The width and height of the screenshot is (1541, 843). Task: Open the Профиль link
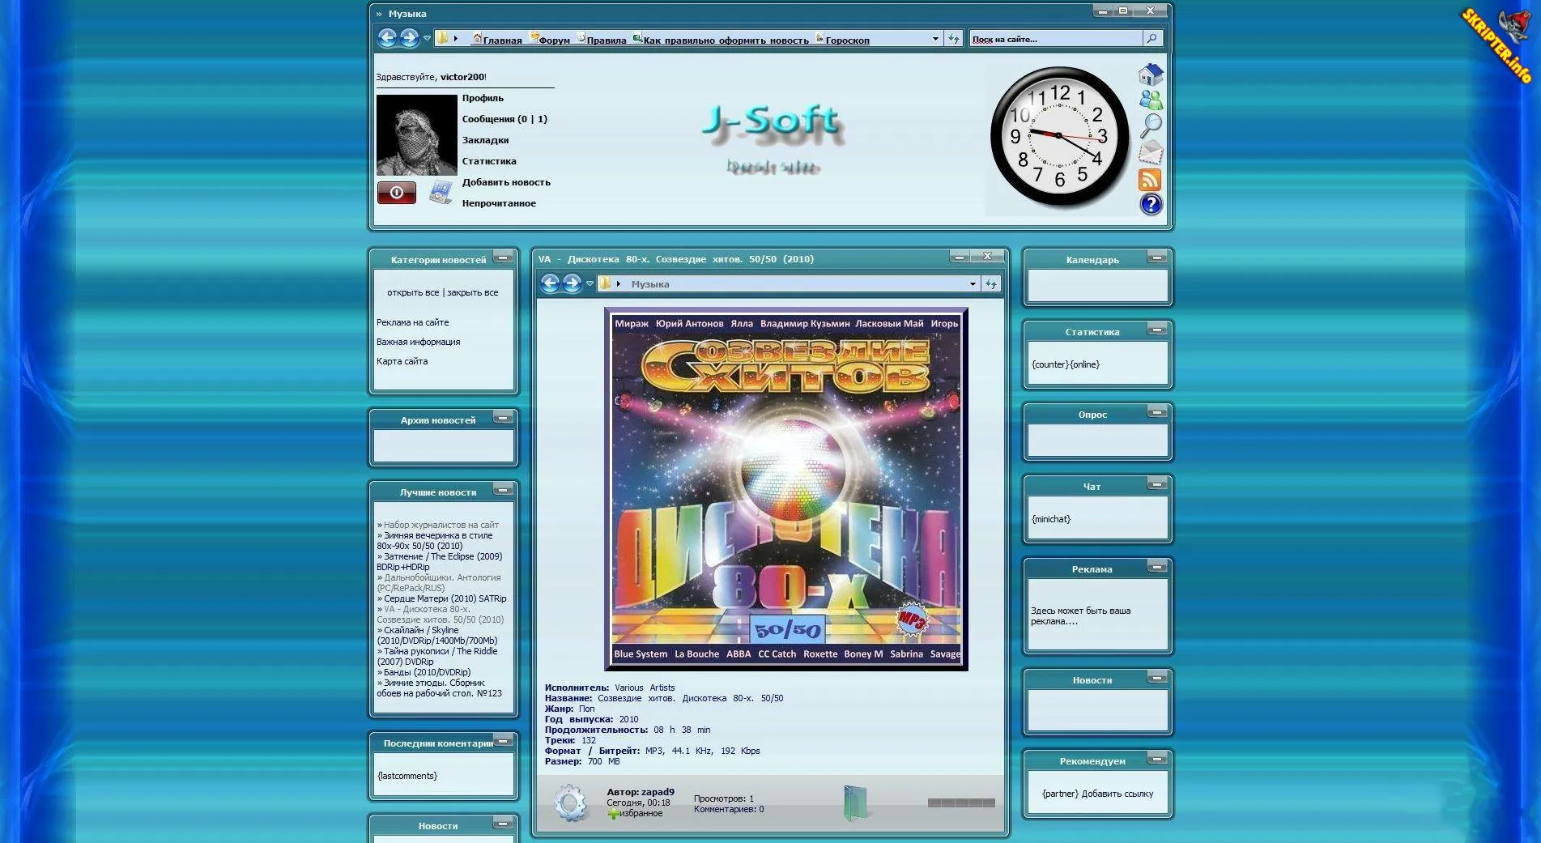[483, 98]
